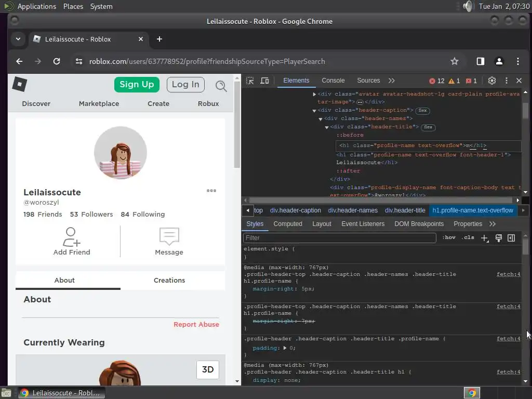This screenshot has width=532, height=399.
Task: Open the 198 Friends list
Action: (x=43, y=215)
